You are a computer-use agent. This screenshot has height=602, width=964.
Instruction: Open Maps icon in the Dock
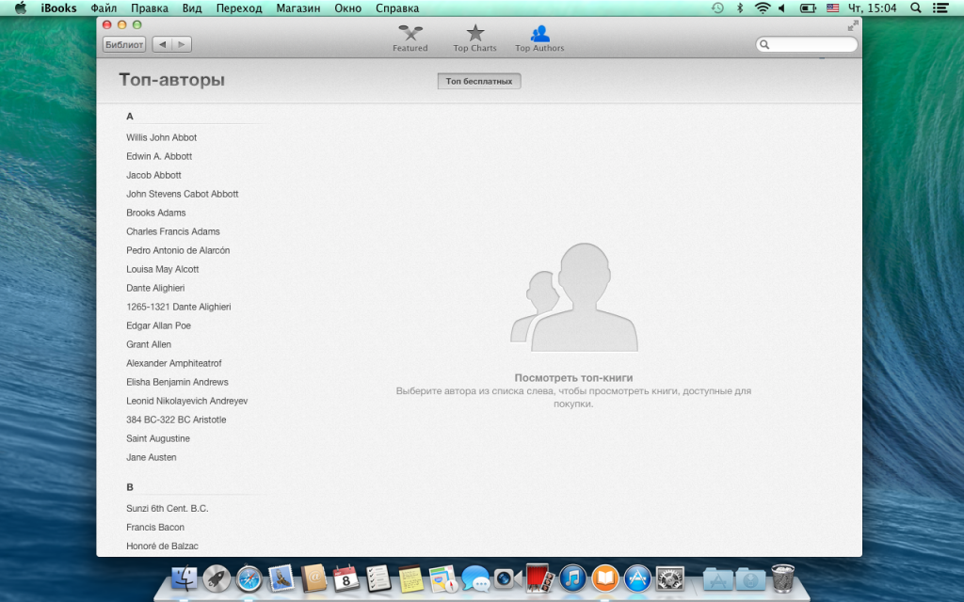443,578
